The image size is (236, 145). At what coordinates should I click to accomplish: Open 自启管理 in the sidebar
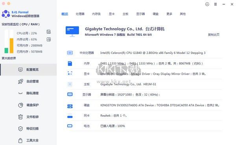(29, 81)
